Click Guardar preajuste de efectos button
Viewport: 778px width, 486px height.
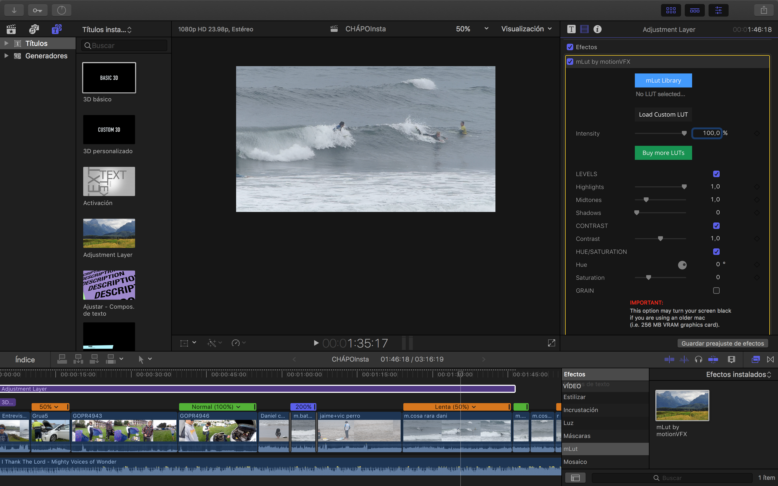pos(722,343)
